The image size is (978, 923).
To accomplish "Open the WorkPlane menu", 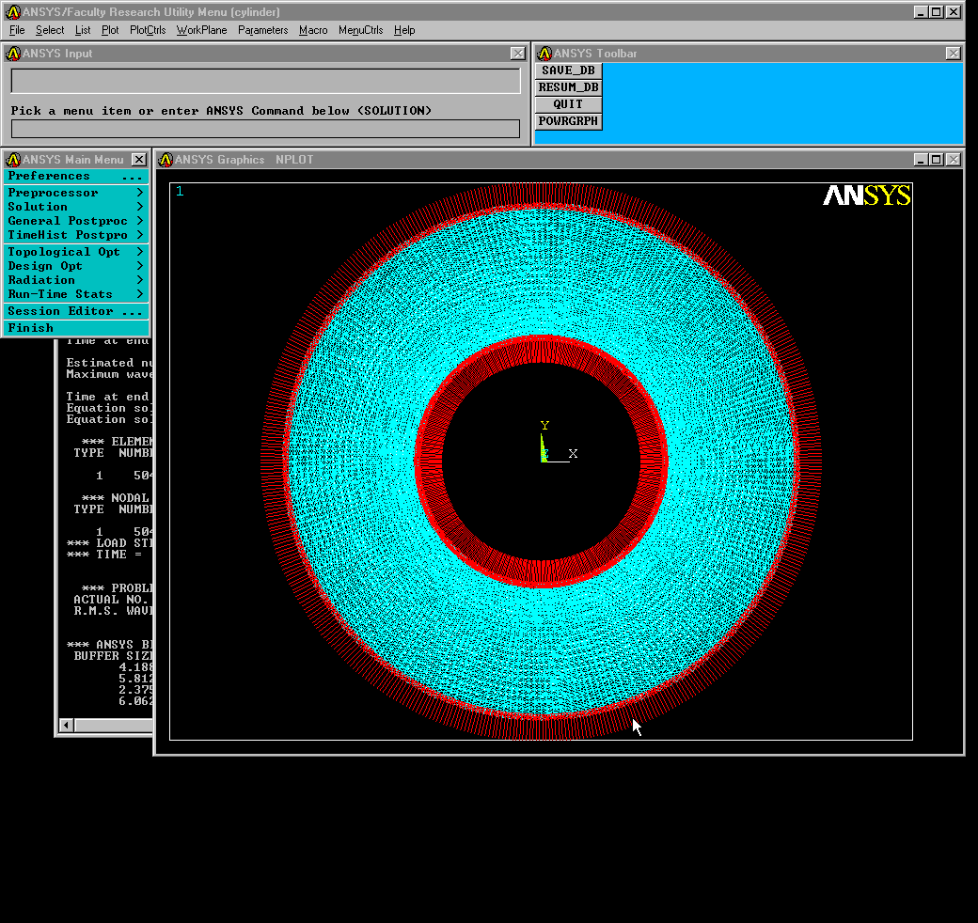I will [201, 30].
